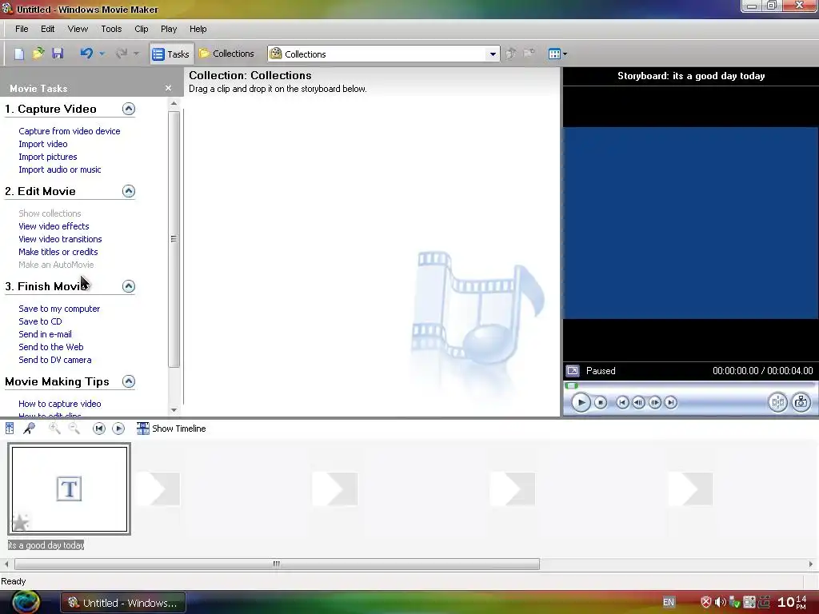Open the File menu

pos(22,29)
